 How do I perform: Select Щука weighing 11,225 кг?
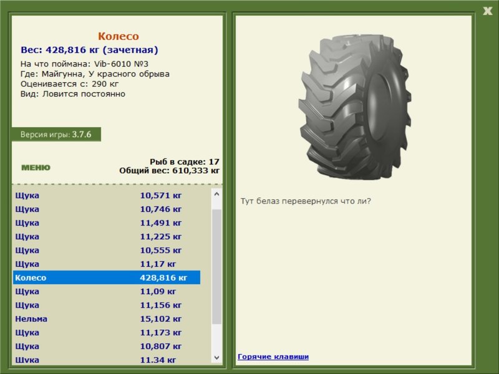tap(107, 236)
